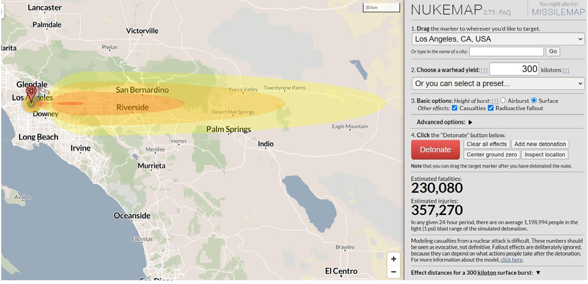
Task: Click Add new detonation button
Action: [540, 144]
